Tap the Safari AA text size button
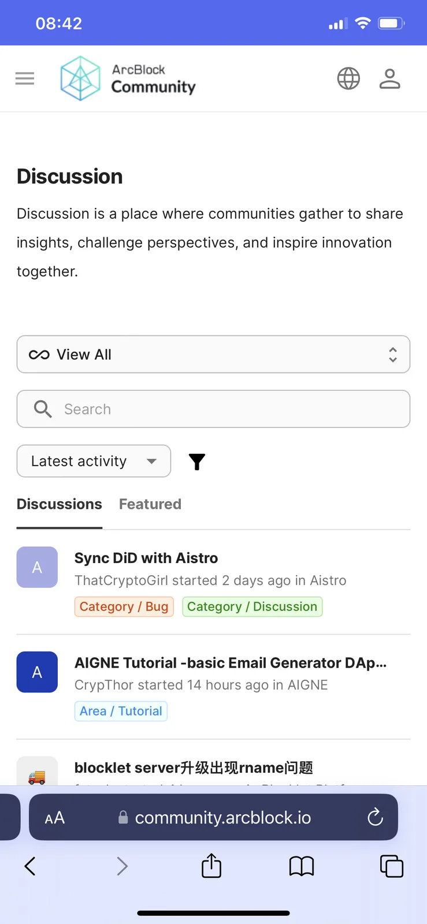 (x=55, y=818)
